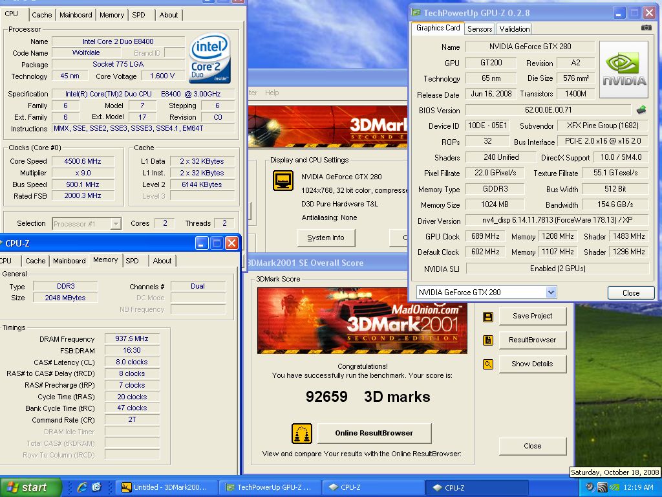662x497 pixels.
Task: Click the taskbar clock showing 12:19 AM
Action: (x=638, y=487)
